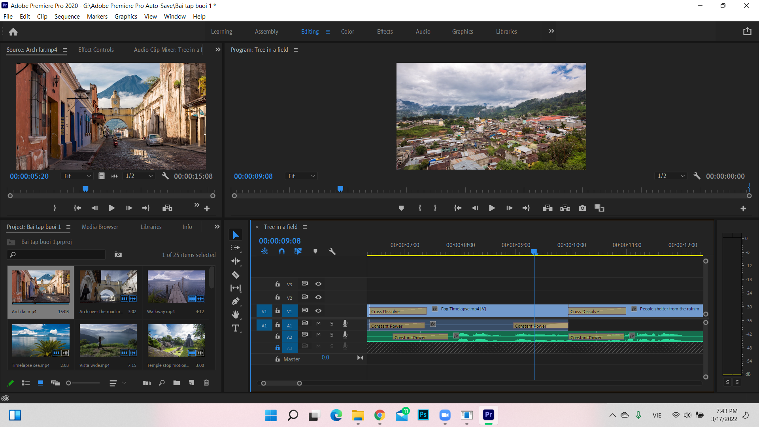Step forward one frame in Program monitor

pos(510,208)
